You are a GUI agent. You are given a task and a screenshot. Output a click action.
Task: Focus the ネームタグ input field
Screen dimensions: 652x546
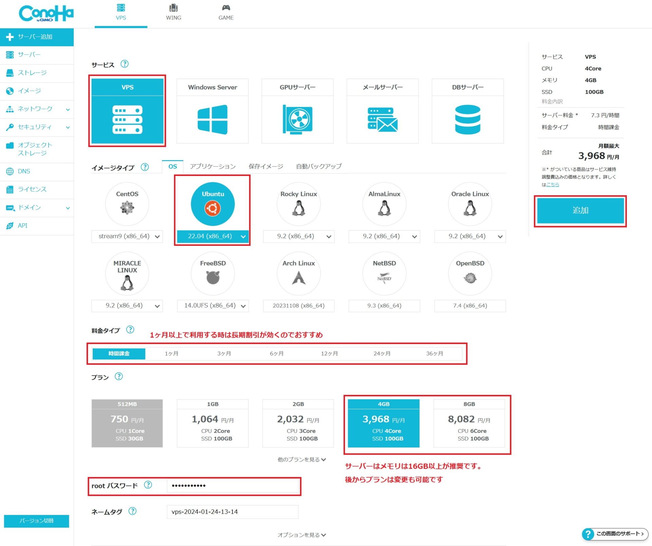pos(232,512)
